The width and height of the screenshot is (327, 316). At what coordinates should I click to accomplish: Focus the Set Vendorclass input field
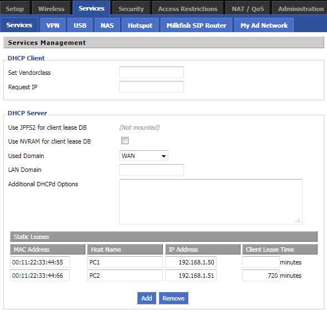pyautogui.click(x=151, y=73)
